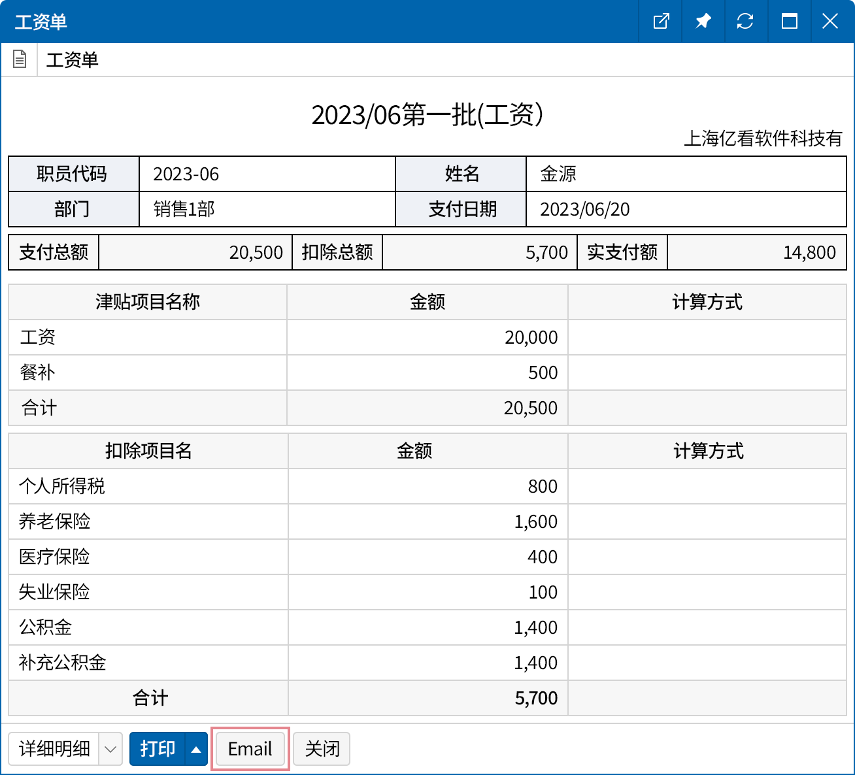Refresh the payslip with reload icon
Image resolution: width=855 pixels, height=775 pixels.
point(745,22)
